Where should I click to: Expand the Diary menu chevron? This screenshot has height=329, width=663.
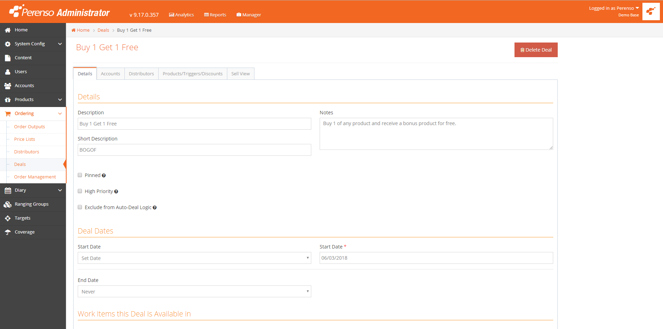[60, 190]
